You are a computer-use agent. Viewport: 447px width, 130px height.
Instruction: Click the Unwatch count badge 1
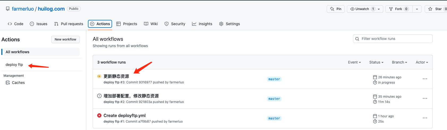pos(373,9)
